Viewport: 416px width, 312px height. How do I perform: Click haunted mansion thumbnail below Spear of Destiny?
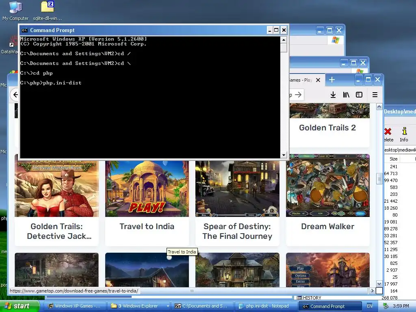coord(237,270)
